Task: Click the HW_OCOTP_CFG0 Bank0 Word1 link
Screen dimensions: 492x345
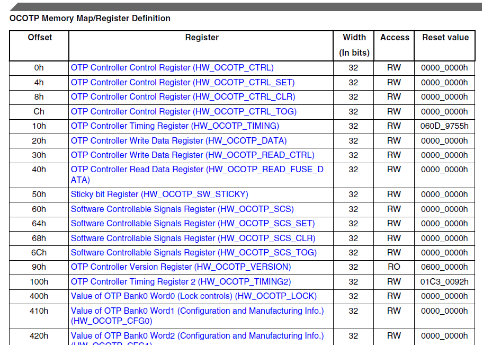Action: (197, 311)
